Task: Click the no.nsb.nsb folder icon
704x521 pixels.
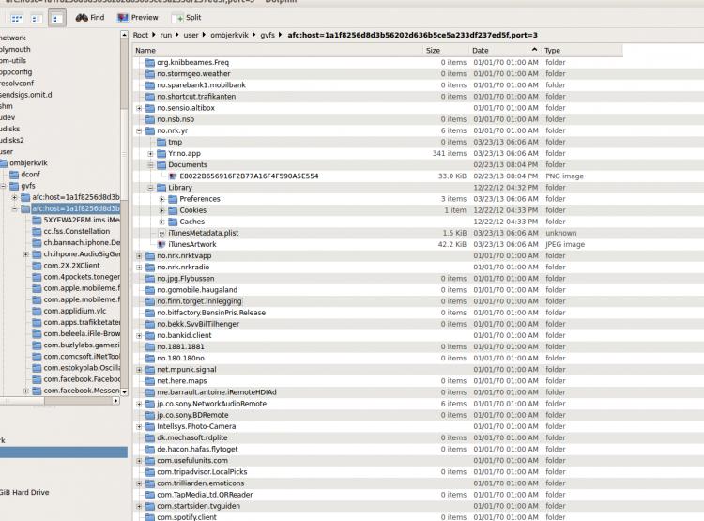Action: pos(150,119)
